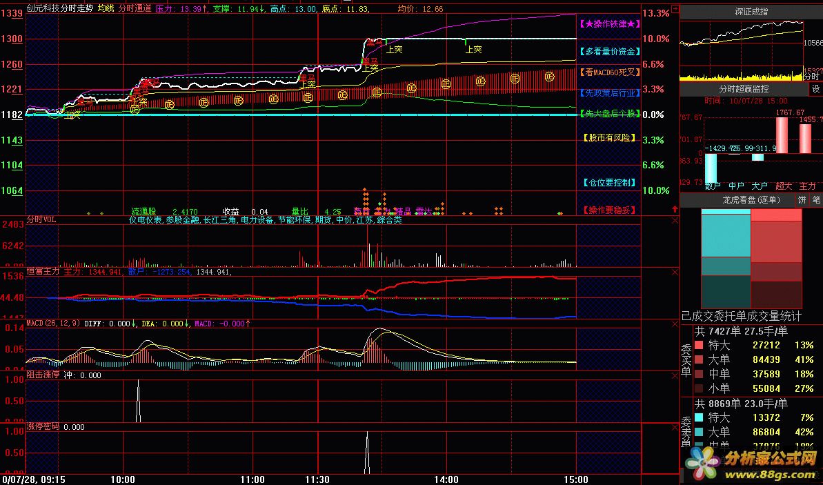Viewport: 823px width, 485px height.
Task: Click the 主力 bar label
Action: tap(807, 186)
